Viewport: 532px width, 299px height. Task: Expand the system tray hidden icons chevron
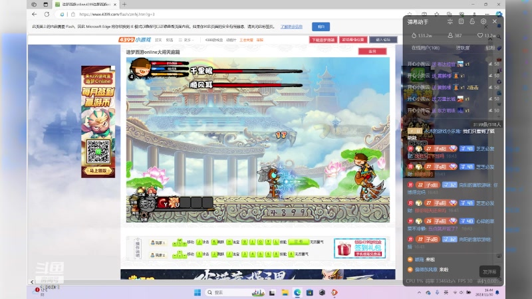click(420, 292)
